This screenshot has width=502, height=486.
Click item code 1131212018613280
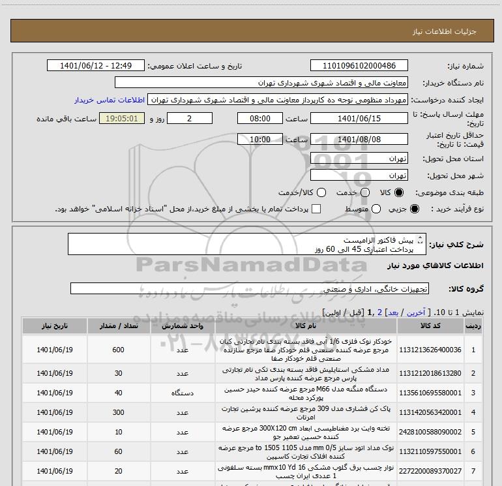click(430, 373)
